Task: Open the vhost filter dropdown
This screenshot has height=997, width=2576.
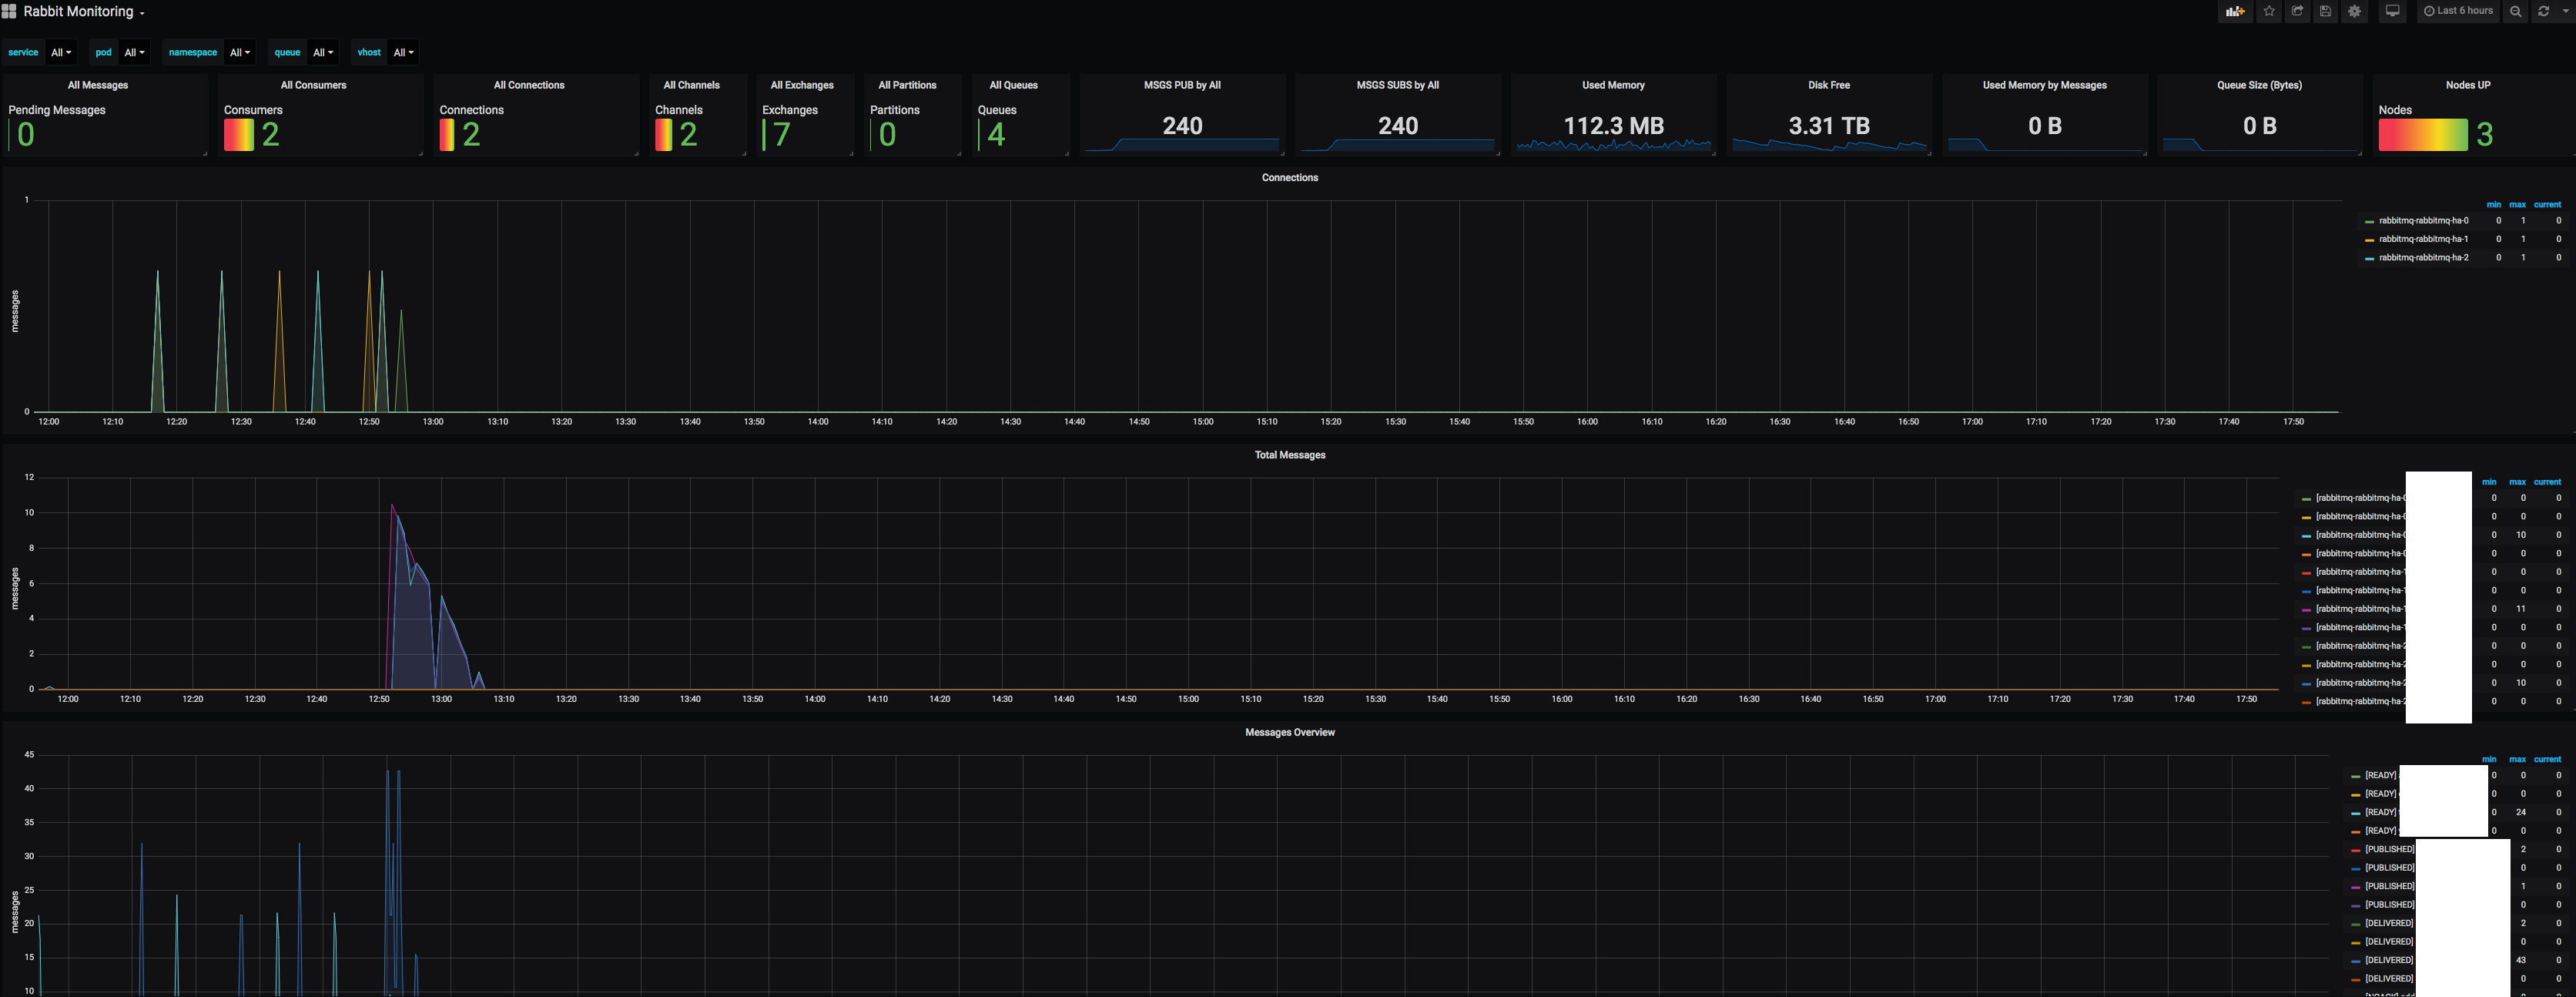Action: click(403, 52)
